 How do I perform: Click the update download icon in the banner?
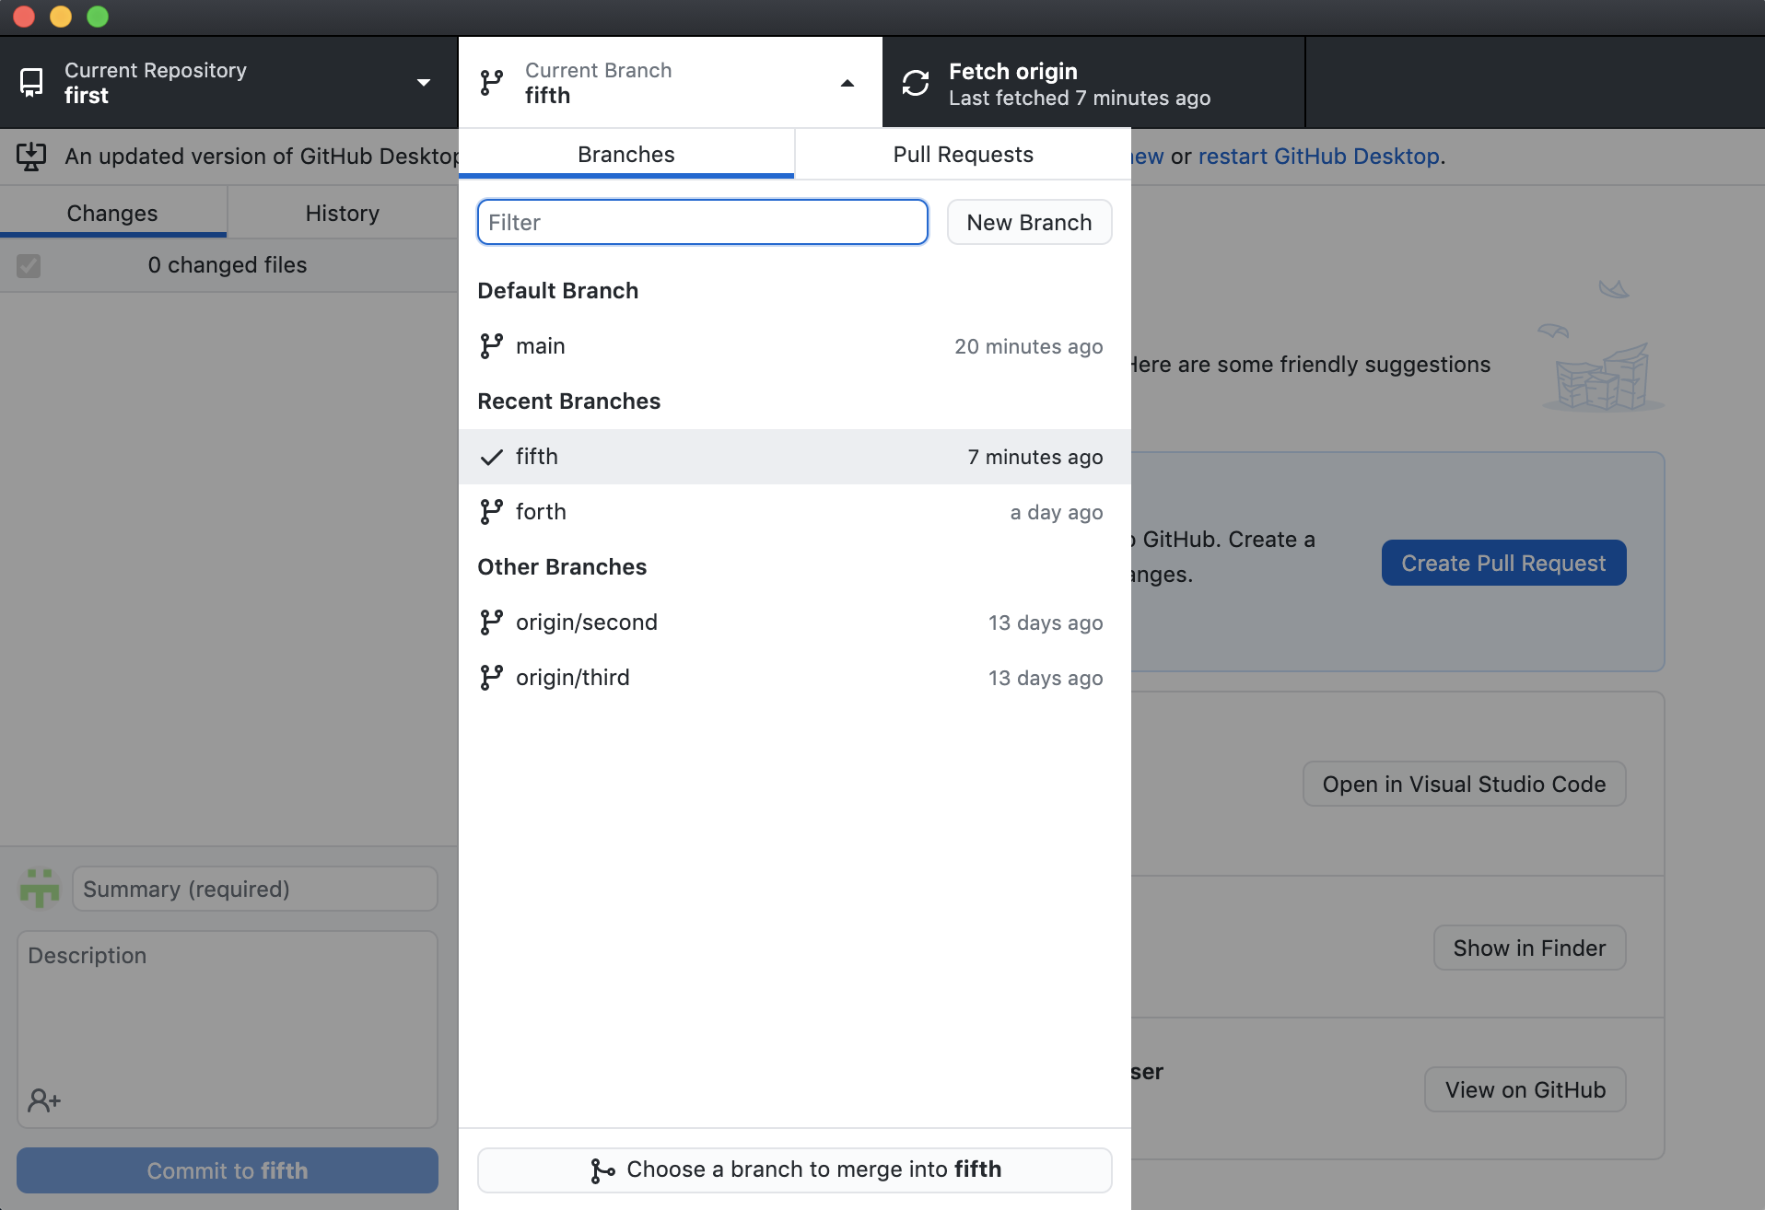point(31,157)
